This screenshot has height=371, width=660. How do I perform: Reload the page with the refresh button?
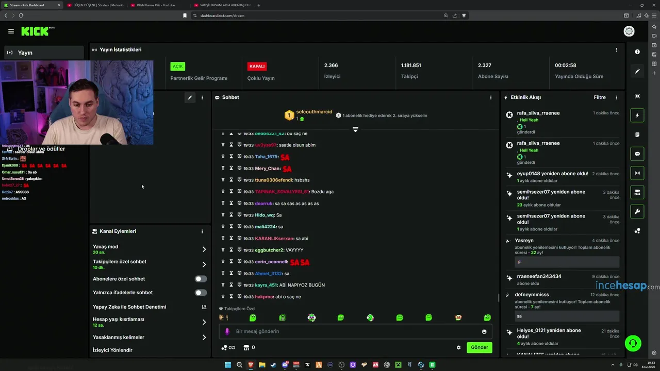21,15
